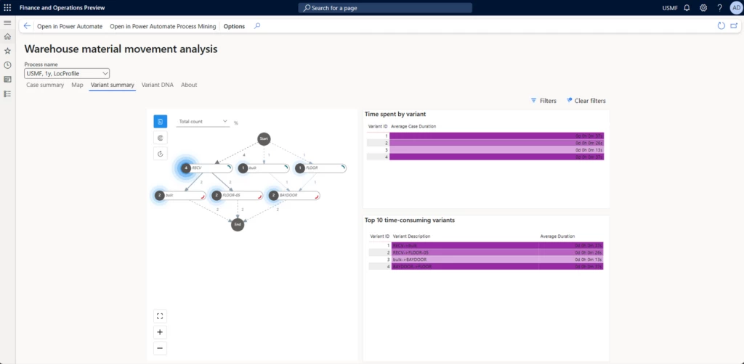
Task: Switch to the Case summary tab
Action: point(45,86)
